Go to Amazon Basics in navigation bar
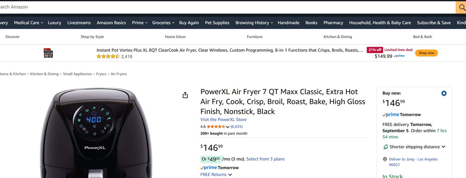The height and width of the screenshot is (178, 466). click(111, 23)
